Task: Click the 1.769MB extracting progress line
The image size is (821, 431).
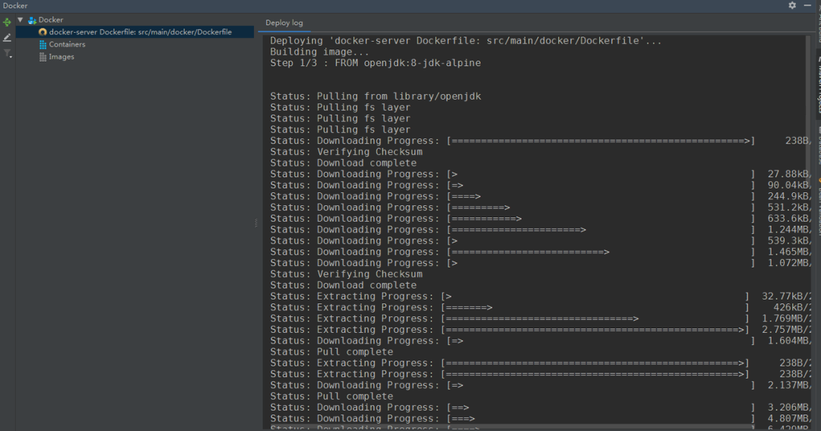Action: click(x=540, y=318)
